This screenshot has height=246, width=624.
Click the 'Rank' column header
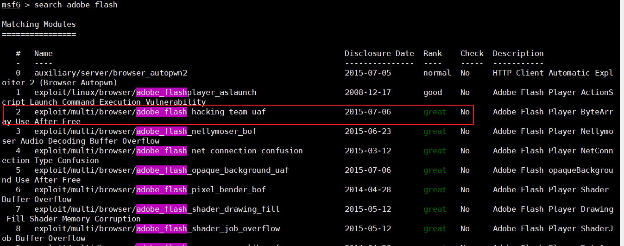433,53
